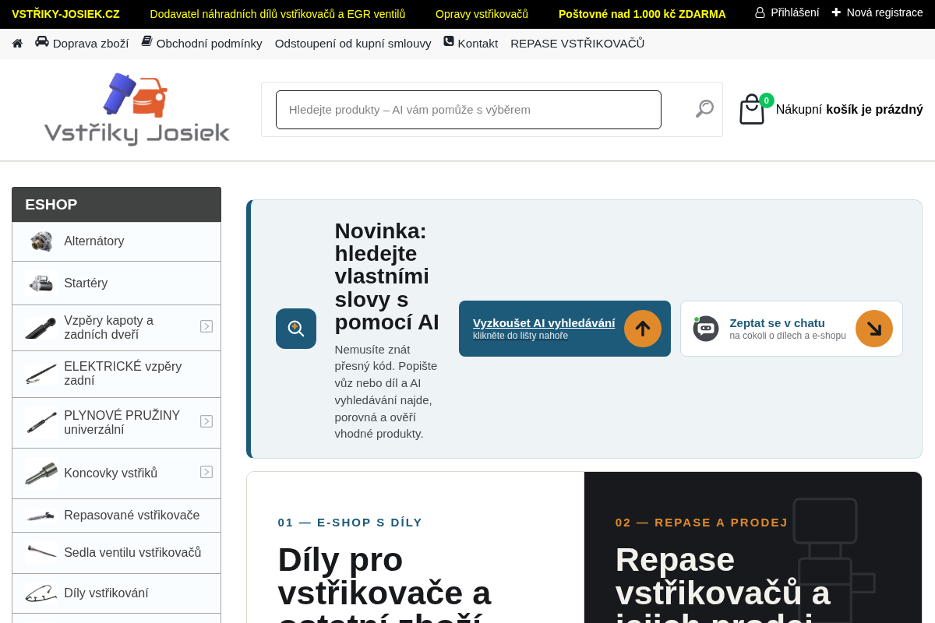
Task: Select PLYNOVÉ PRUŽINY univerzální category
Action: (x=117, y=423)
